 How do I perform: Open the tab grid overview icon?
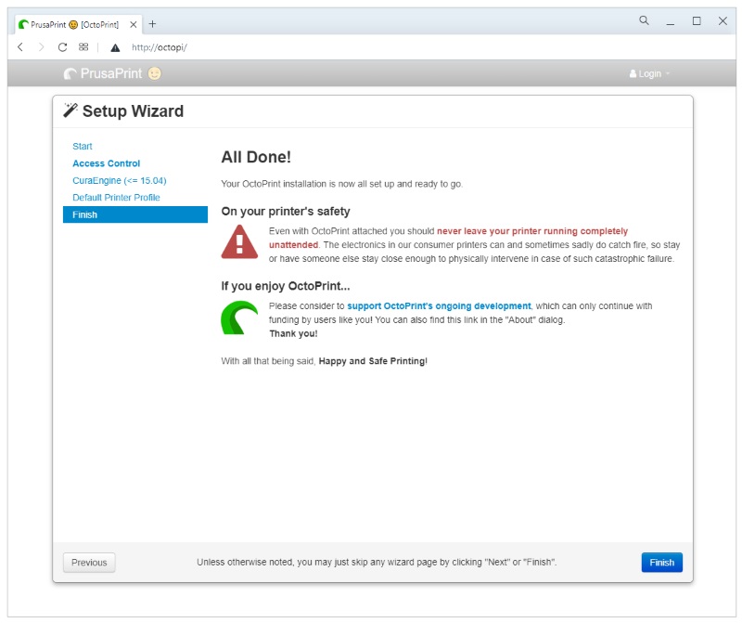83,47
